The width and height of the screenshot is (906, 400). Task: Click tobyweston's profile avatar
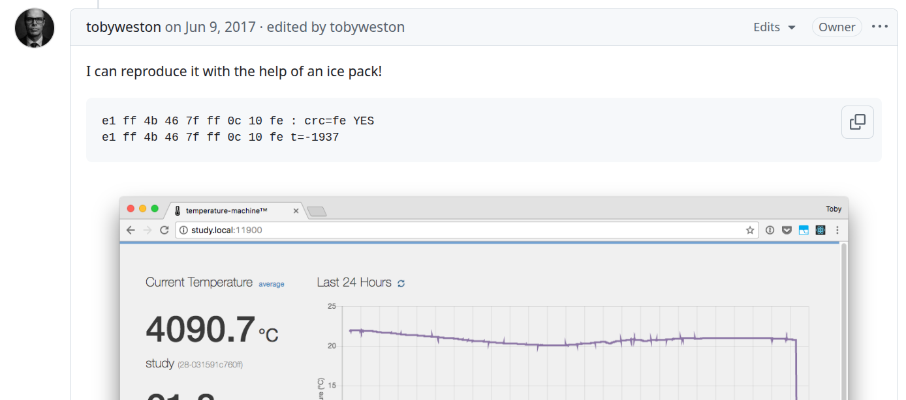[35, 28]
